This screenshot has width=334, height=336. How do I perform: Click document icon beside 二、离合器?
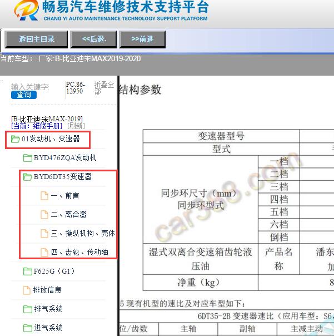click(44, 215)
